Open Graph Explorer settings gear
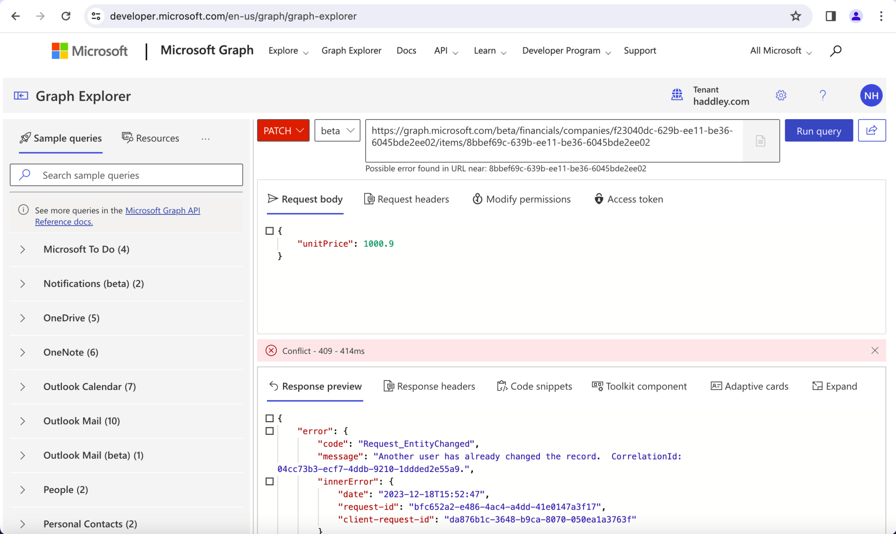 coord(781,95)
